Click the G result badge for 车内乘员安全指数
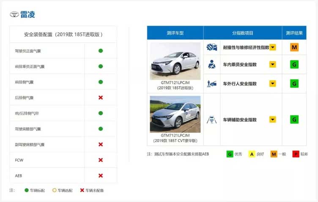This screenshot has height=202, width=318. 294,65
